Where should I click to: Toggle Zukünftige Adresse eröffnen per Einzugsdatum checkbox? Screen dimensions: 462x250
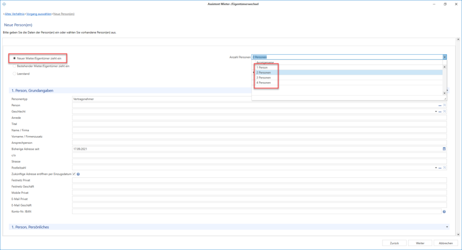pyautogui.click(x=74, y=174)
